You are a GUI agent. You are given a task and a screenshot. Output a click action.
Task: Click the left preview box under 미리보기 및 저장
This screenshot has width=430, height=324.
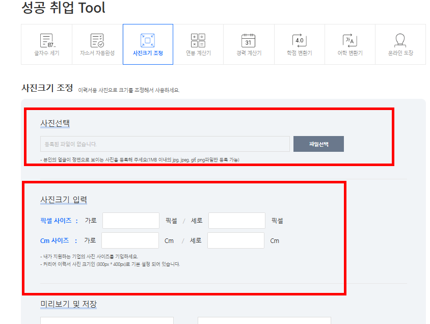106,321
